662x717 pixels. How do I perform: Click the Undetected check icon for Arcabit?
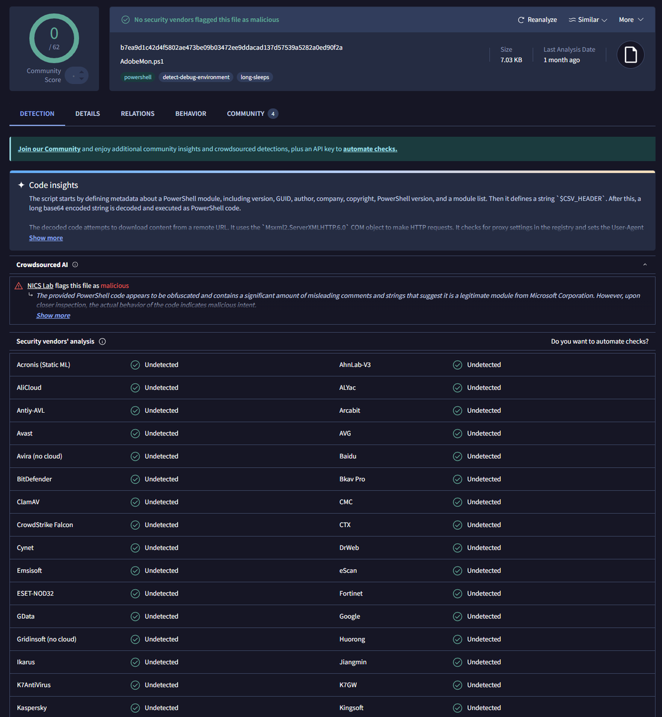pyautogui.click(x=458, y=410)
